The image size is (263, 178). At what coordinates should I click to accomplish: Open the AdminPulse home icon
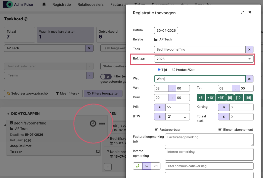(44, 4)
